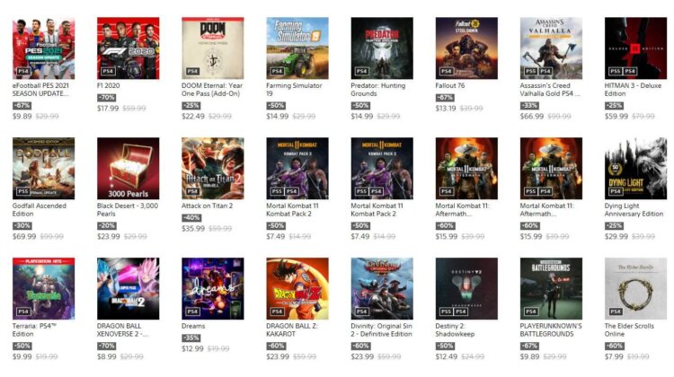Select the Dying Light Anniversary Edition cover
The image size is (674, 377).
[x=635, y=169]
